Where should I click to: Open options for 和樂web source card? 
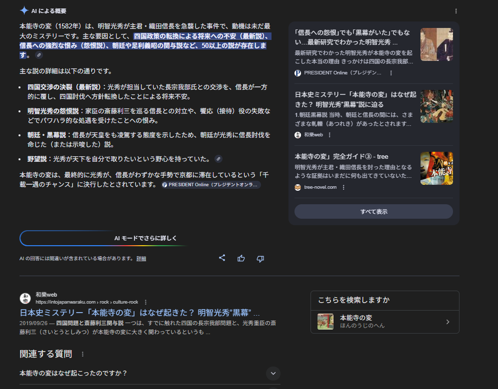pyautogui.click(x=329, y=135)
